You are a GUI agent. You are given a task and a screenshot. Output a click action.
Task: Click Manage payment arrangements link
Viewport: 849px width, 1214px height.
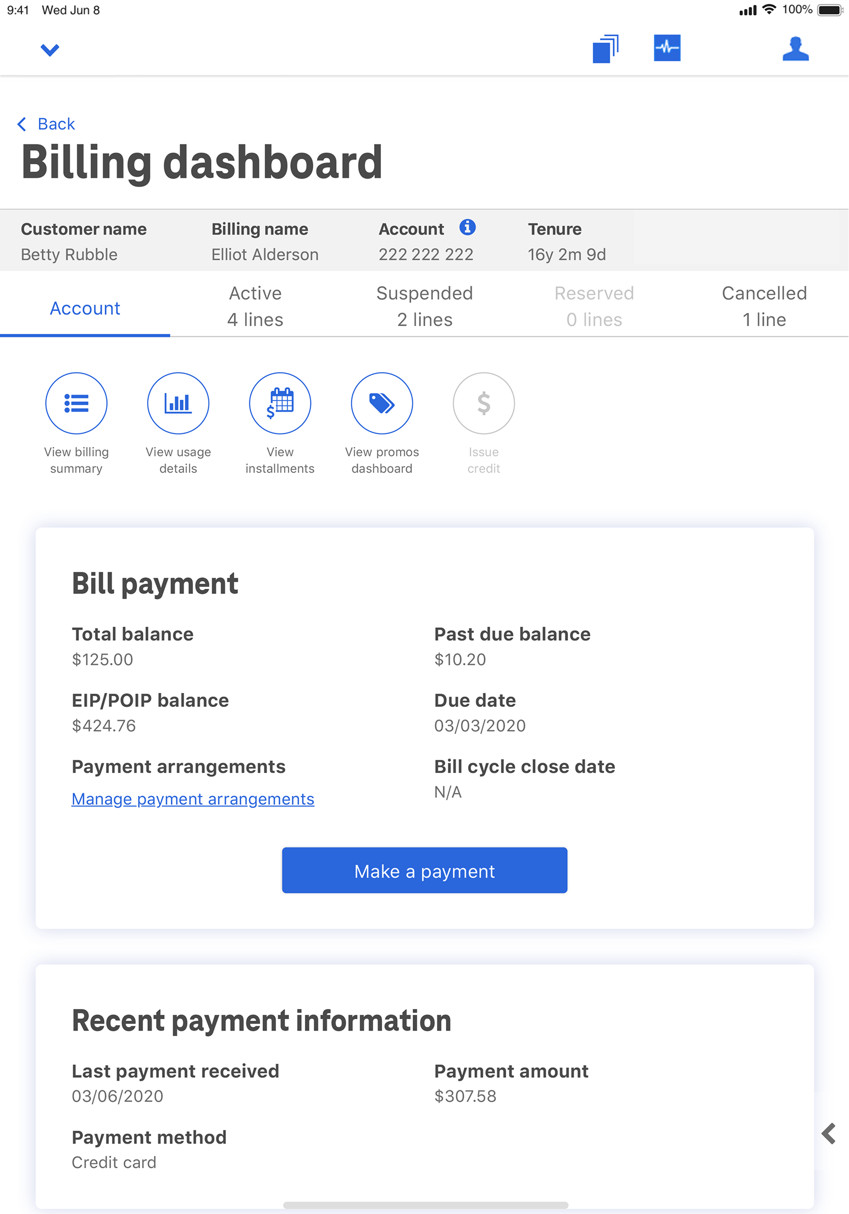(193, 799)
